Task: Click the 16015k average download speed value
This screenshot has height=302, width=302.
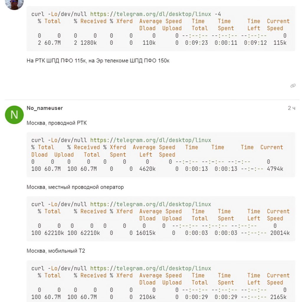Action: 146,233
